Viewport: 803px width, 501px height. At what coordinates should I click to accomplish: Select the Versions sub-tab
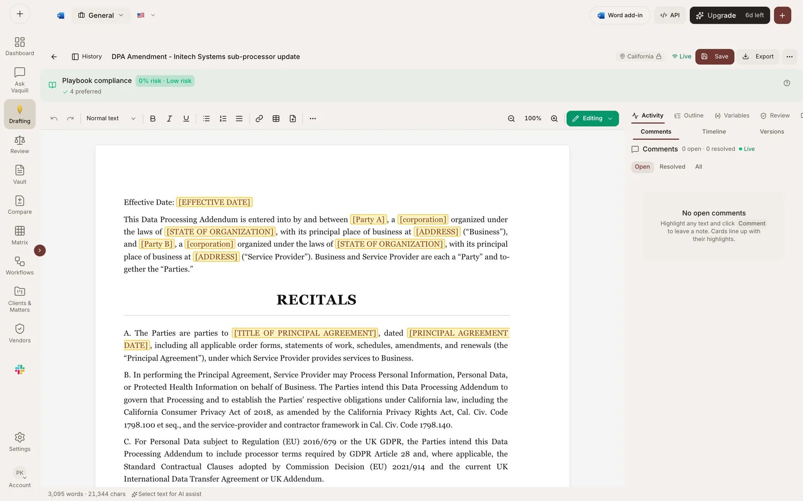point(772,132)
